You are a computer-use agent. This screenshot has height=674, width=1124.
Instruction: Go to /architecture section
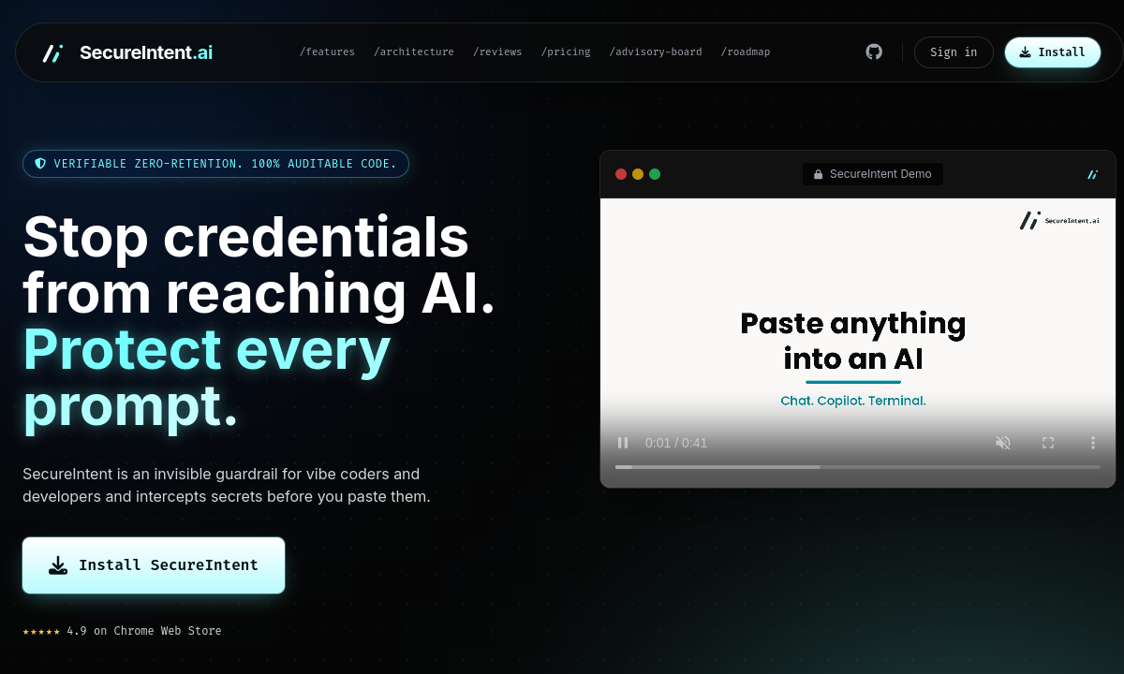tap(414, 52)
